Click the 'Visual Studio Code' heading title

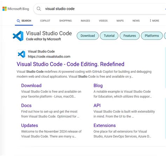pos(49,33)
